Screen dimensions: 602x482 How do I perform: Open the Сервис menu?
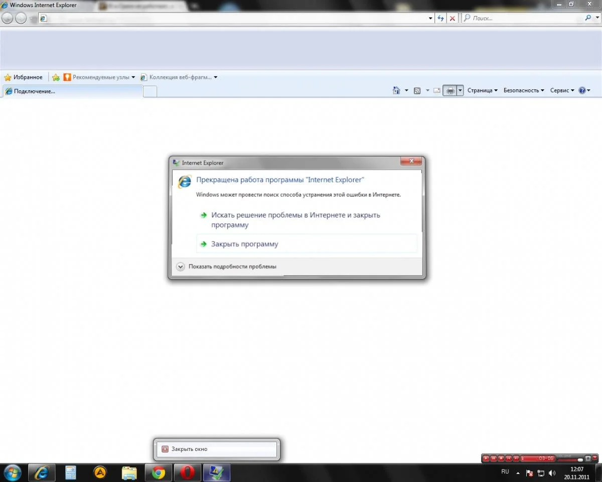click(x=562, y=90)
